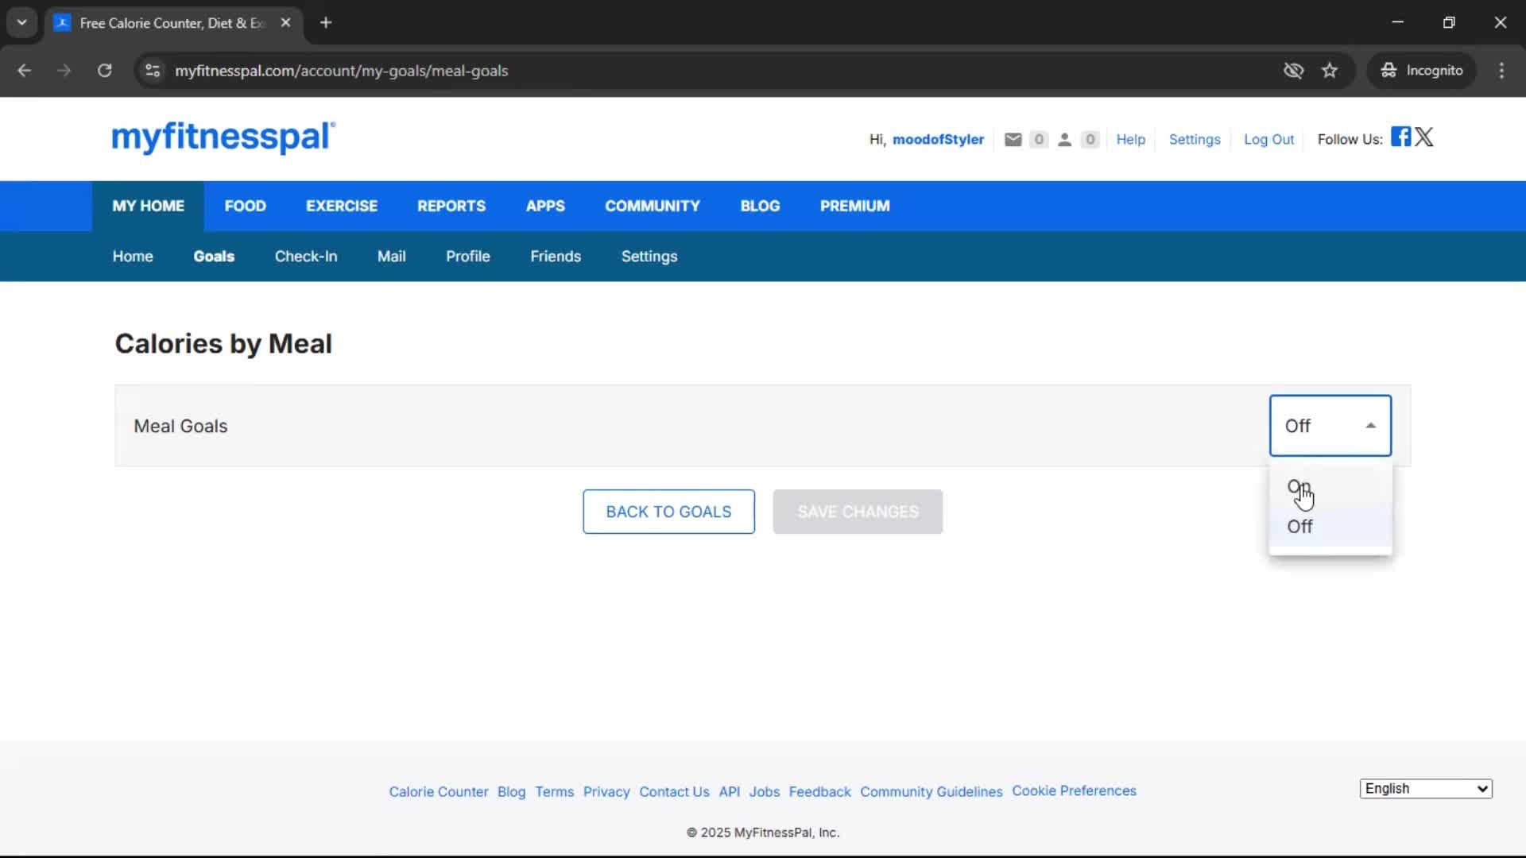Click the mail envelope icon in header
This screenshot has width=1526, height=858.
[1013, 140]
